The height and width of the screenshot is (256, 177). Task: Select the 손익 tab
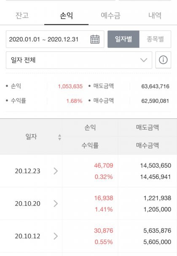[66, 16]
